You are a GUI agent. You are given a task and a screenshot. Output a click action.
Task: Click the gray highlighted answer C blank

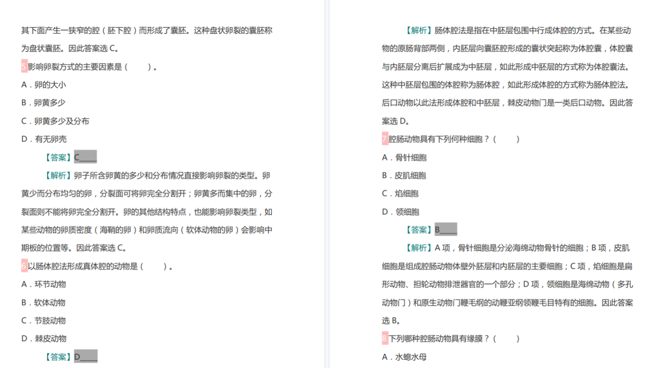point(85,158)
